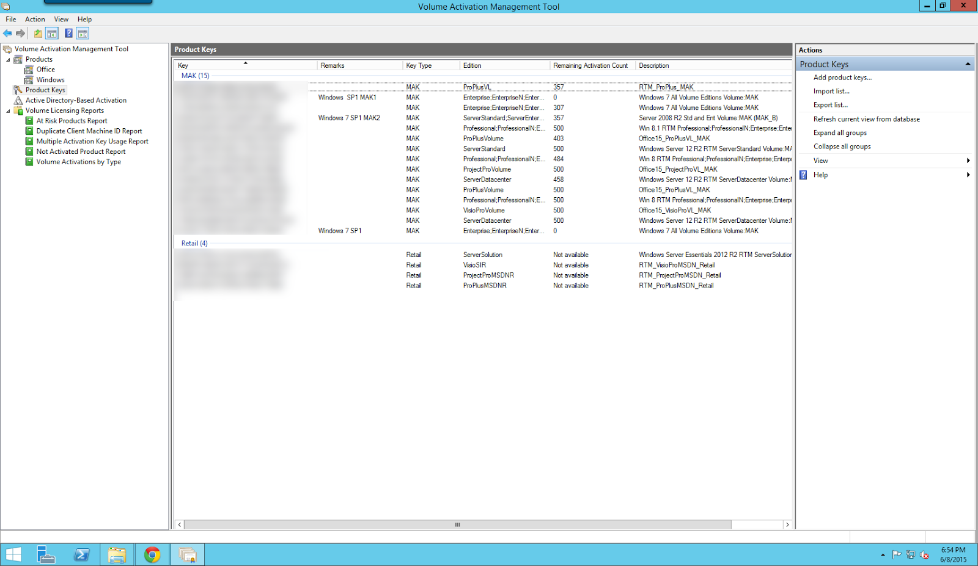
Task: Collapse the Retail (4) group
Action: tap(194, 243)
